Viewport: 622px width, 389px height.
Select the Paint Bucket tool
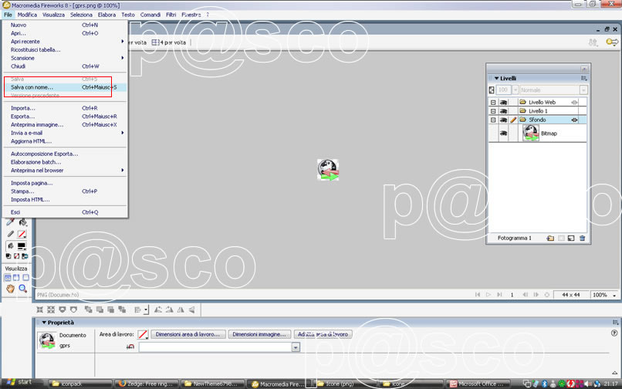tap(22, 222)
